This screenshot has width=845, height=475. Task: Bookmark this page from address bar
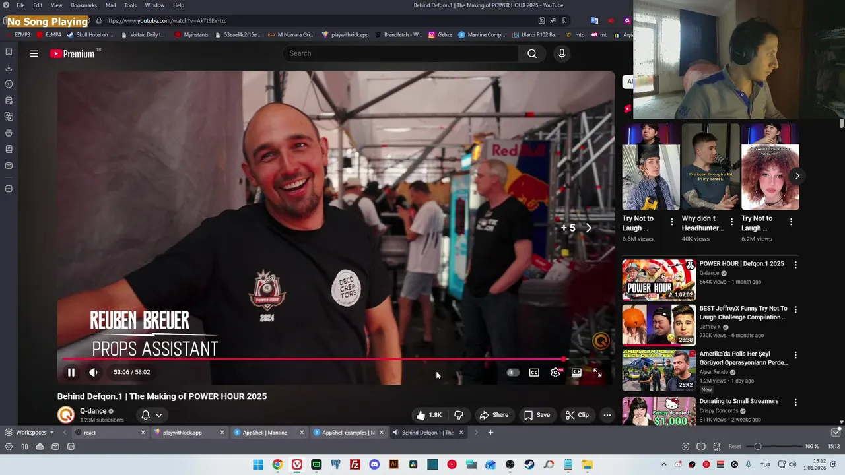[564, 20]
